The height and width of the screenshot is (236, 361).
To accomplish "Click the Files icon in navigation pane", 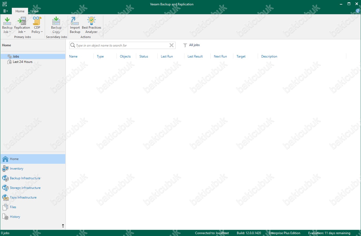I will pyautogui.click(x=5, y=207).
